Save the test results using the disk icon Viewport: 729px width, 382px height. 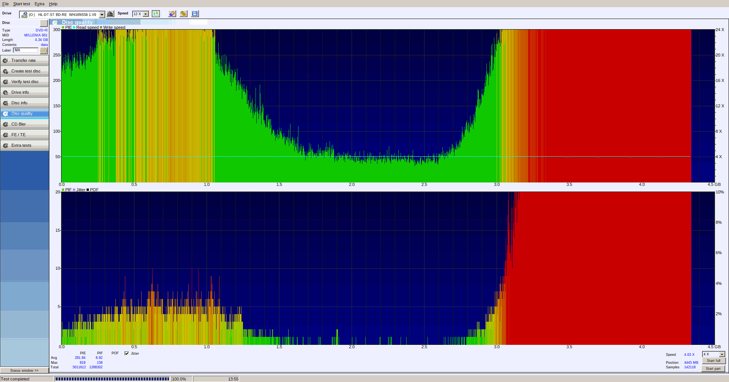(x=195, y=14)
